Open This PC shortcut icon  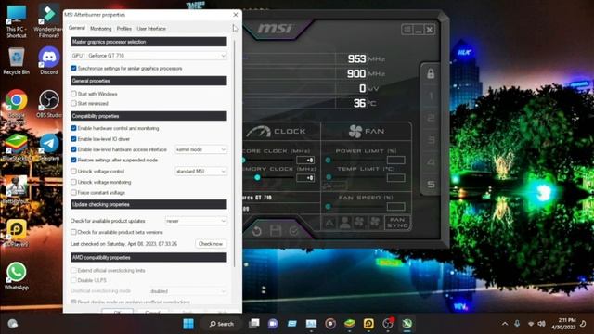(17, 21)
